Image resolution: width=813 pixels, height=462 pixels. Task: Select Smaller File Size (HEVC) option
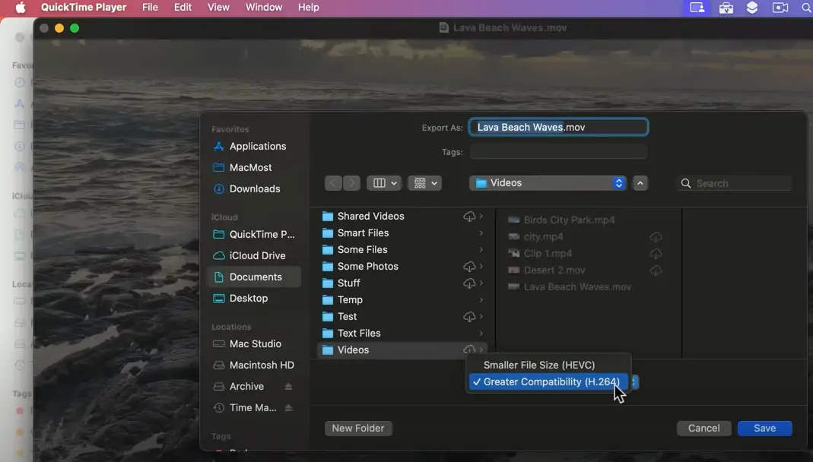[x=538, y=365]
